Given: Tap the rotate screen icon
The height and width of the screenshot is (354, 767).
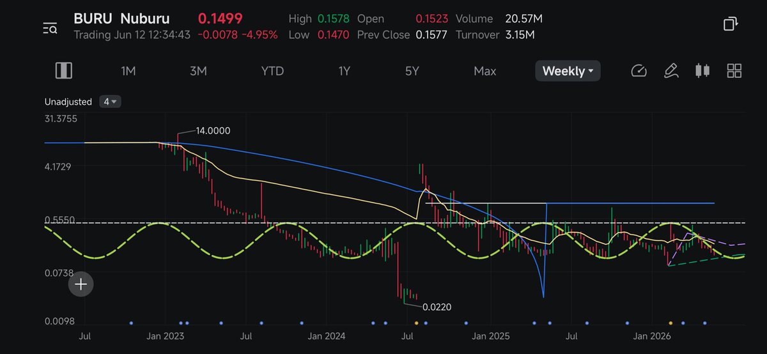Looking at the screenshot, I should point(731,24).
